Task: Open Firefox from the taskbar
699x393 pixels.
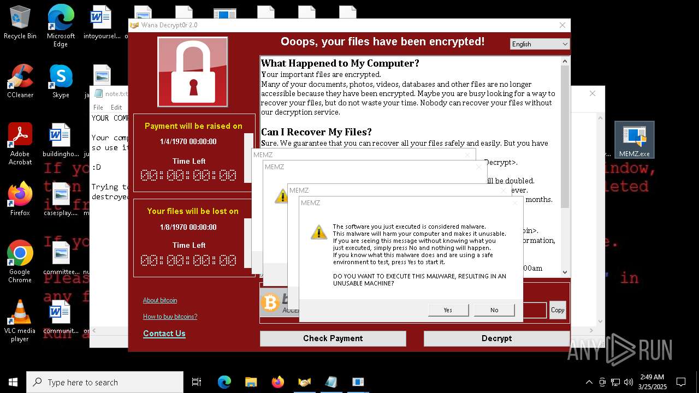Action: (277, 382)
